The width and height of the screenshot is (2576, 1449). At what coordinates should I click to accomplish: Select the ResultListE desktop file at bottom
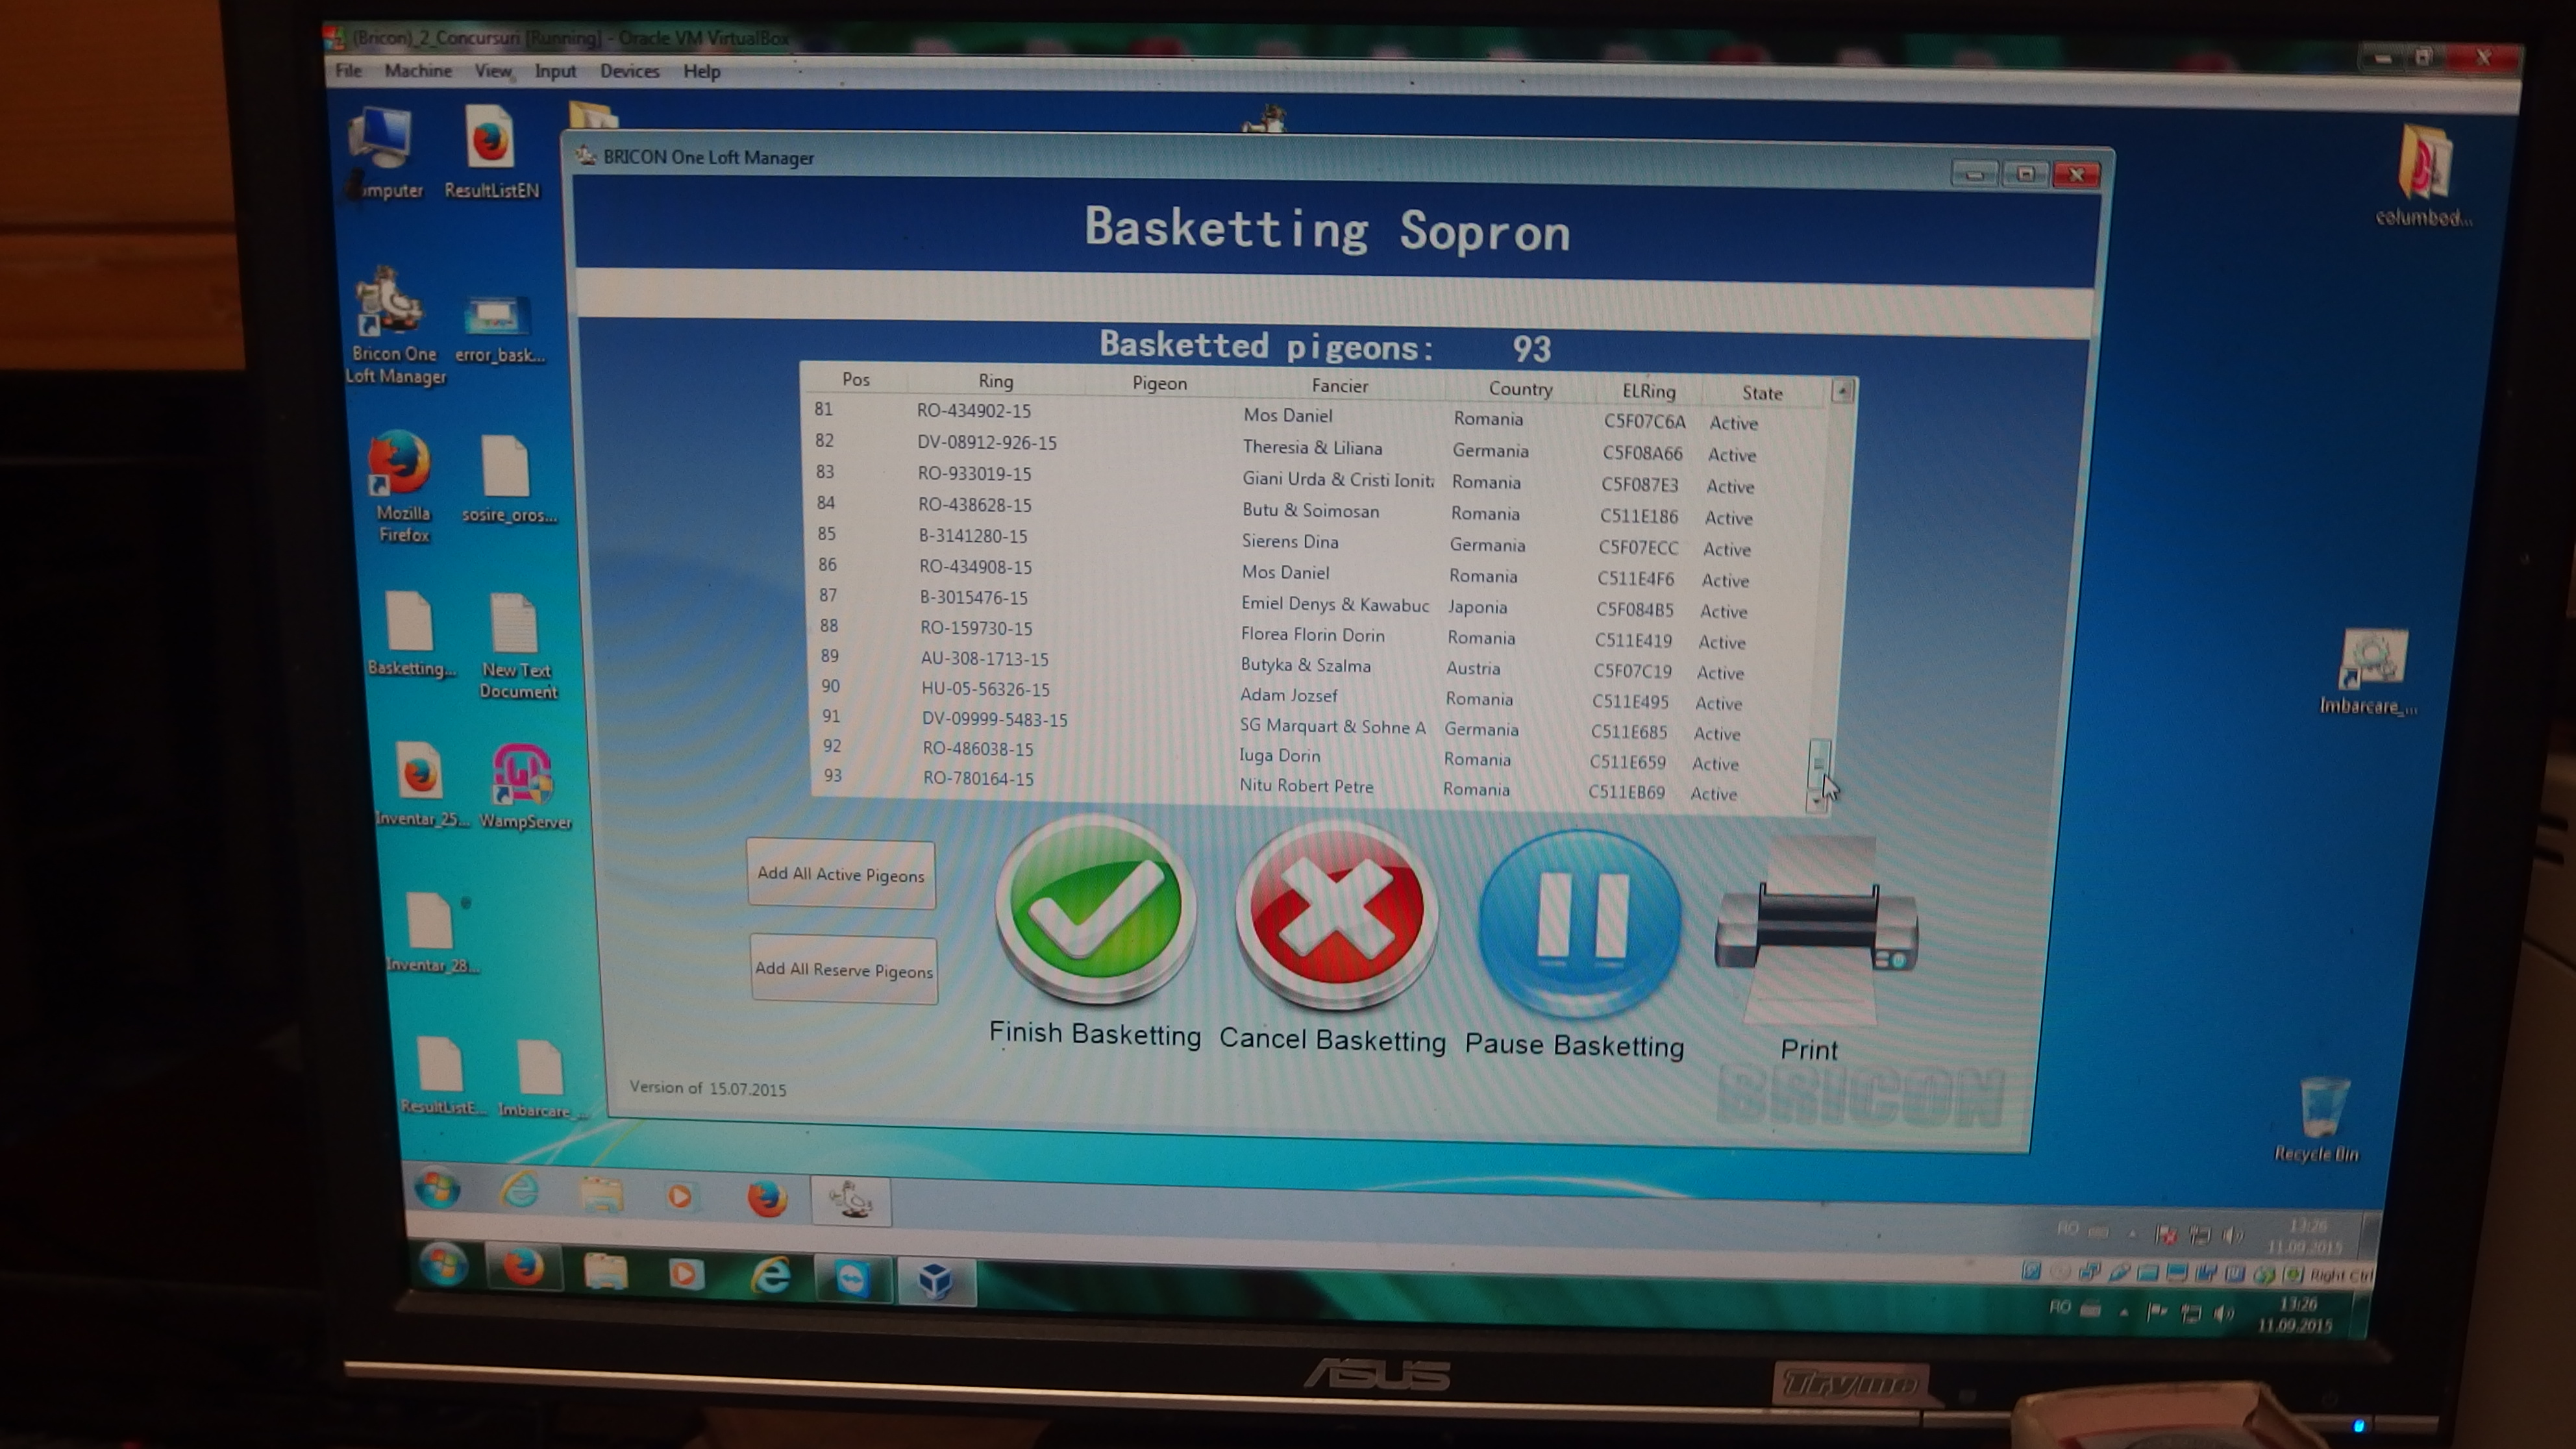pyautogui.click(x=443, y=1077)
